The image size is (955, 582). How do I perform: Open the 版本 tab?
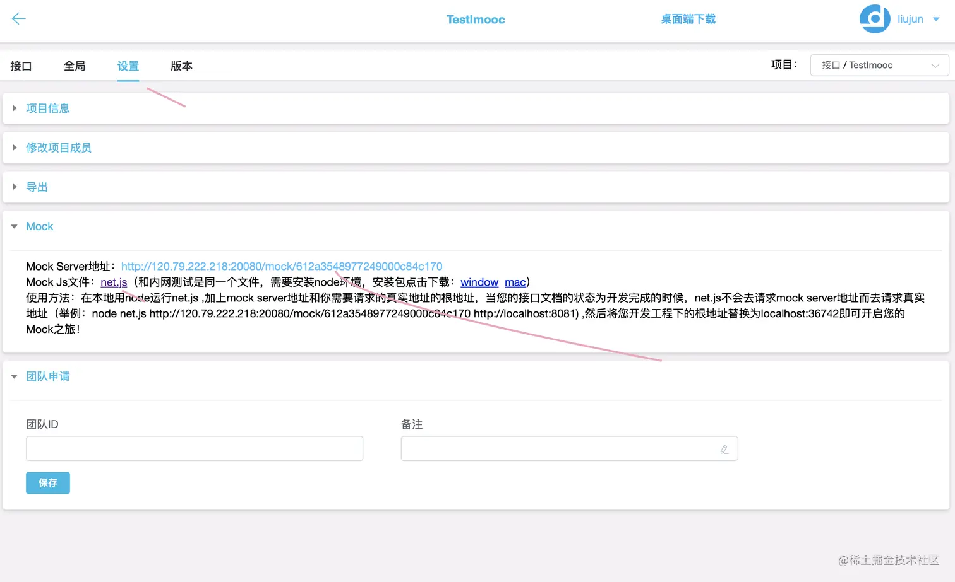(x=181, y=66)
